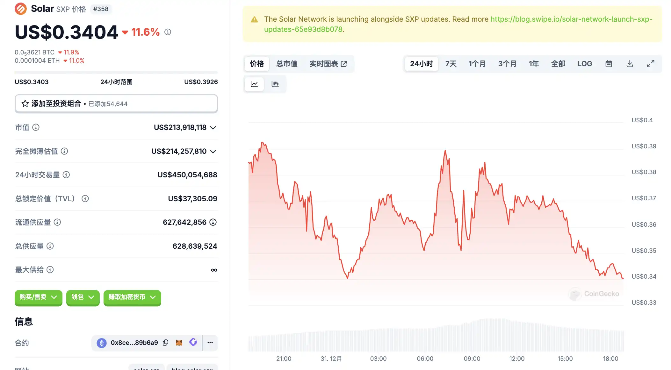Click info icon next to 市值
This screenshot has height=370, width=671.
[36, 127]
